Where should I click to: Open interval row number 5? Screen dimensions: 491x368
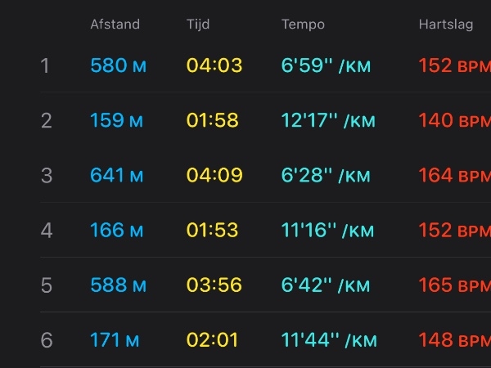(265, 285)
